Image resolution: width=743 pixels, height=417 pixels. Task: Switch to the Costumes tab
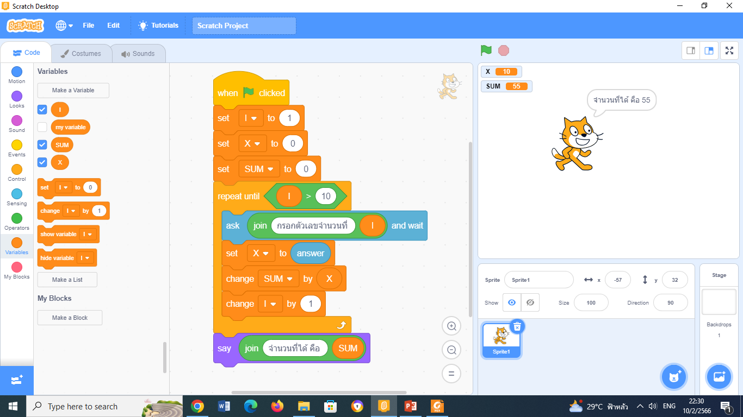click(81, 53)
